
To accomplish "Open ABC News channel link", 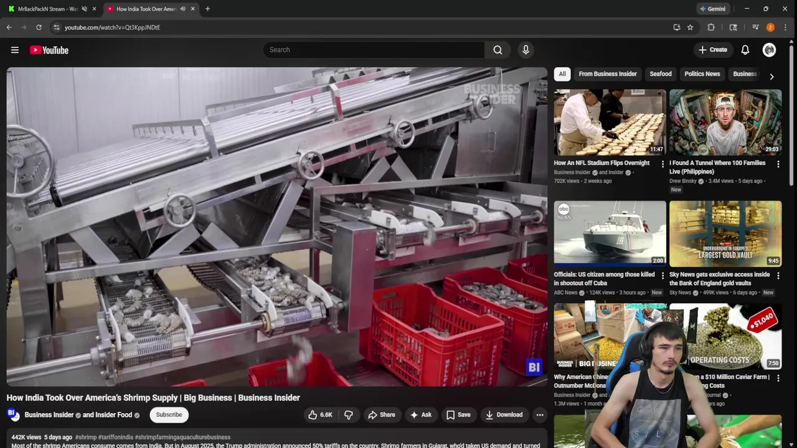I will (566, 292).
